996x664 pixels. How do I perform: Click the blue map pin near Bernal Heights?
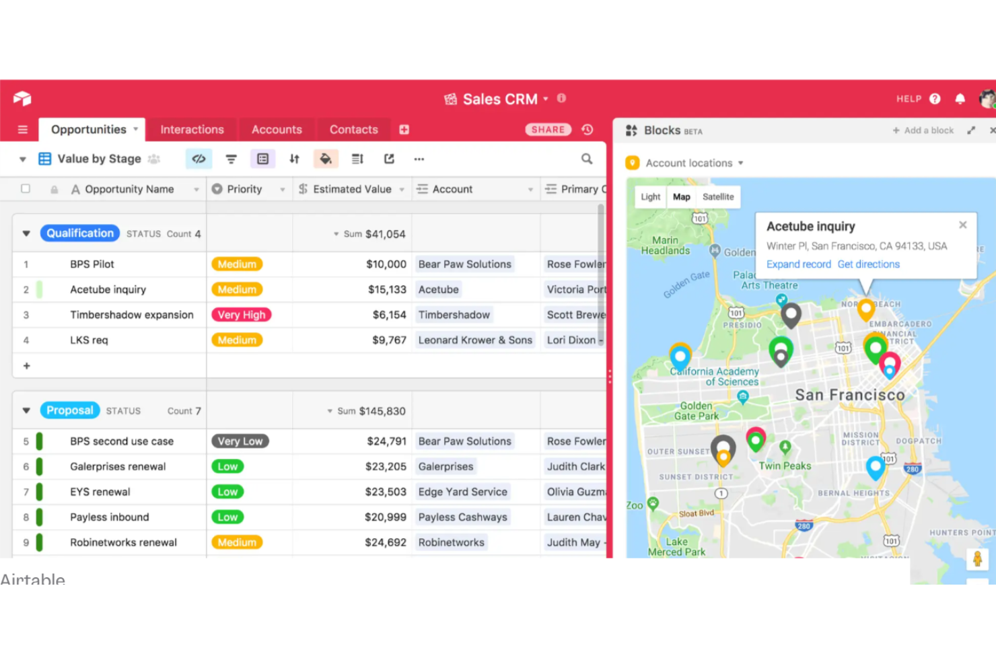point(875,466)
